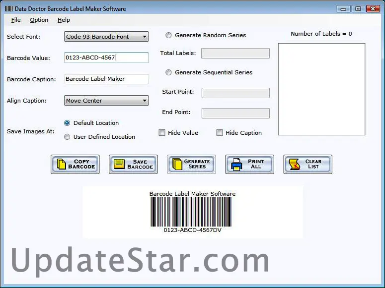This screenshot has width=385, height=288.
Task: Click the Clear List button
Action: pos(308,164)
